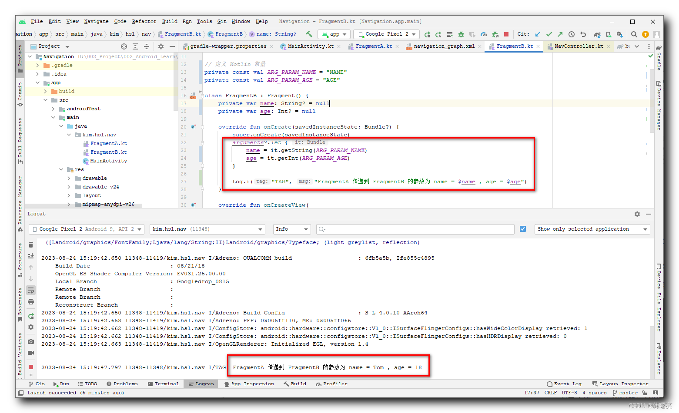Open the Gradle side panel tab
Viewport: 679px width, 413px height.
coord(659,57)
